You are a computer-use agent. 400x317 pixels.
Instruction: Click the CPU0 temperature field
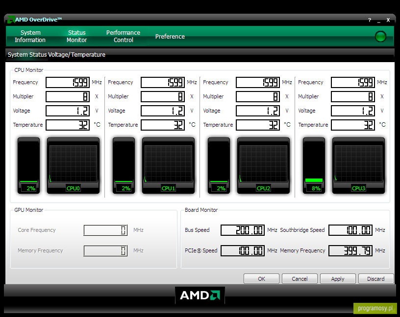pyautogui.click(x=68, y=125)
